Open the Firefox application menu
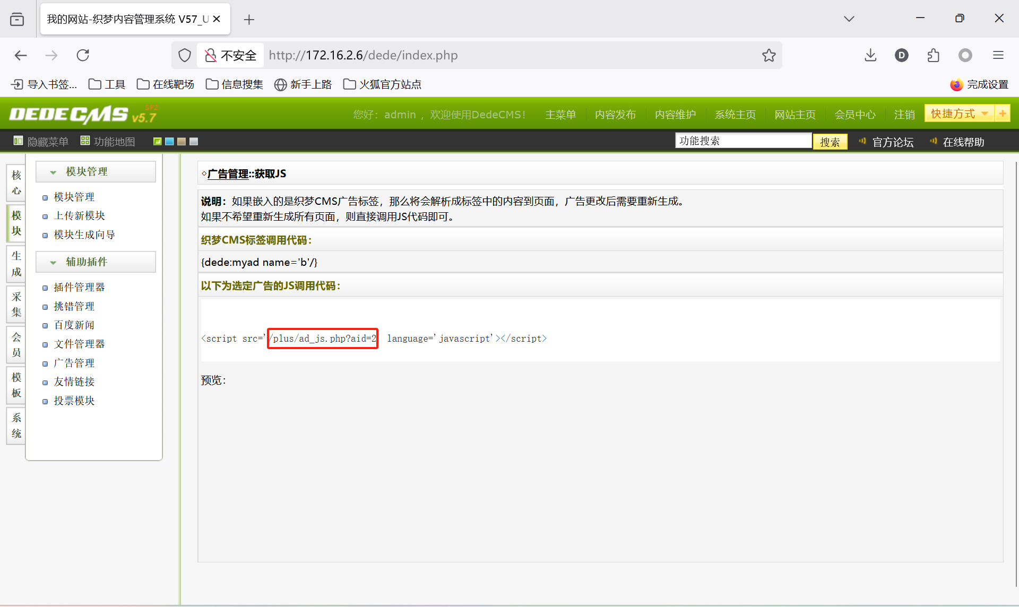The height and width of the screenshot is (607, 1019). click(x=998, y=55)
